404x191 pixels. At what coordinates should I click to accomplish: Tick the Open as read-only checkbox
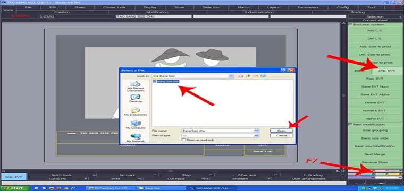184,140
